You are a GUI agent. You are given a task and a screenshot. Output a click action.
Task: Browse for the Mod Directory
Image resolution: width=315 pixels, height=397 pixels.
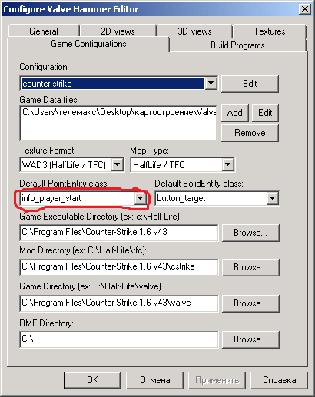250,267
